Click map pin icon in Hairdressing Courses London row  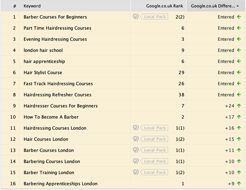point(136,128)
